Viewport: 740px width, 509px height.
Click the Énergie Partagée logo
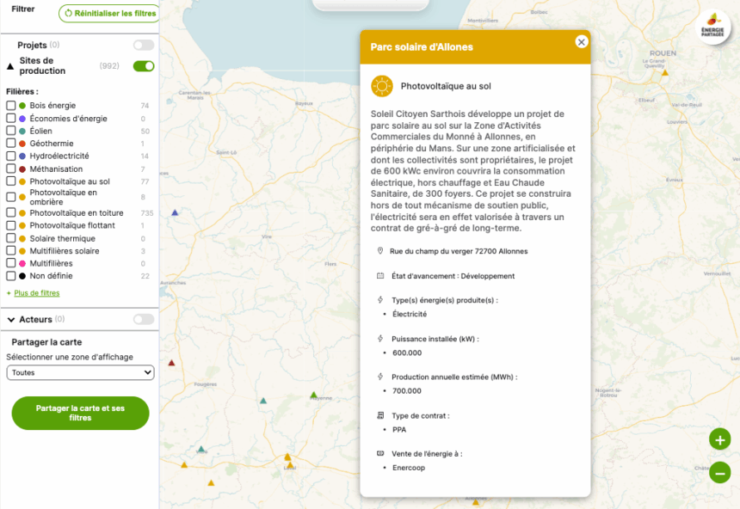[713, 22]
